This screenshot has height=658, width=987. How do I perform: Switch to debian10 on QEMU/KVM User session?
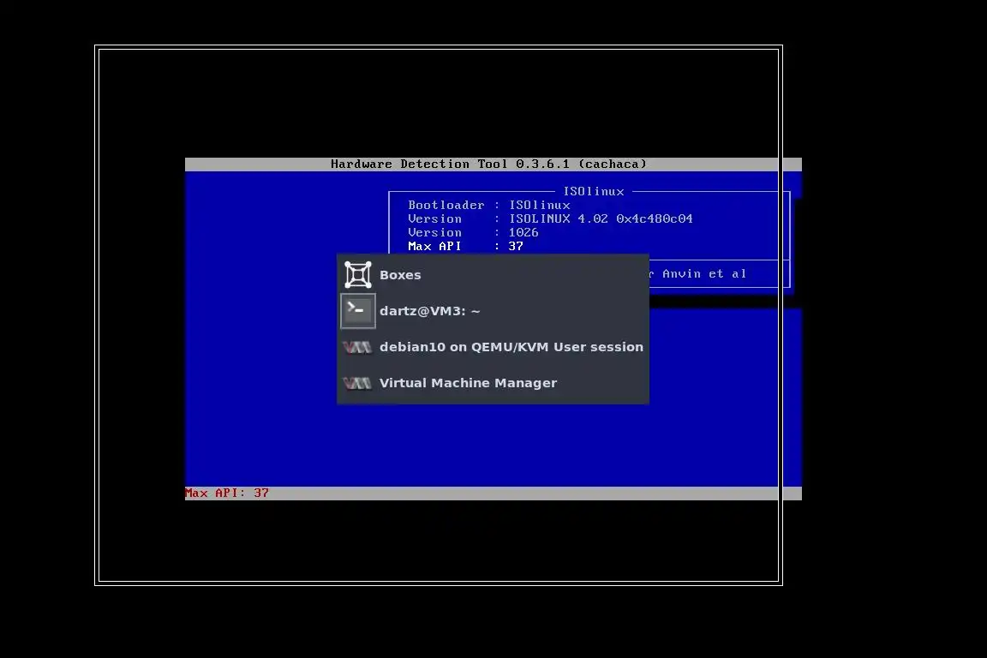pos(493,347)
